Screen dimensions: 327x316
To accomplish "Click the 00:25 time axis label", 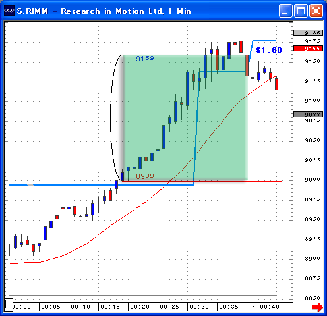I will (x=169, y=307).
